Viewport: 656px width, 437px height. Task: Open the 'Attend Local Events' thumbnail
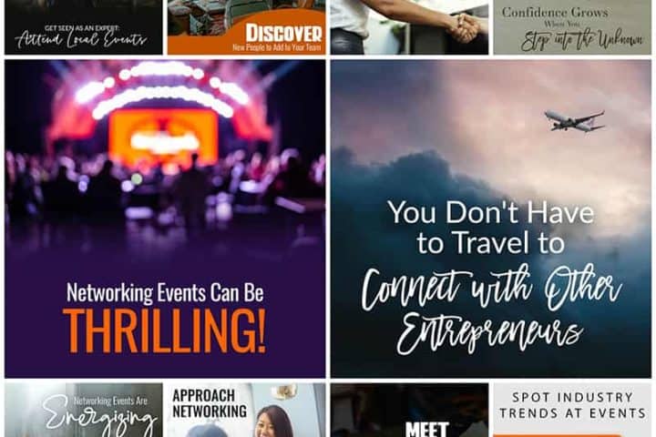(83, 27)
